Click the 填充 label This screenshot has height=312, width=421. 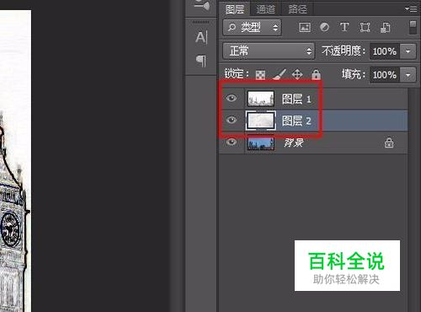point(354,74)
